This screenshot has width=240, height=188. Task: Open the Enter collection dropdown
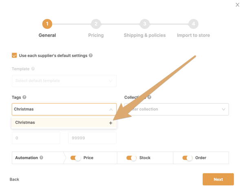(176, 109)
